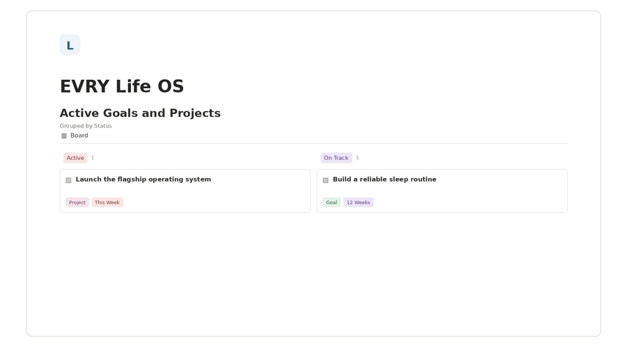Click the On Track status group label
The width and height of the screenshot is (627, 352).
pyautogui.click(x=336, y=158)
